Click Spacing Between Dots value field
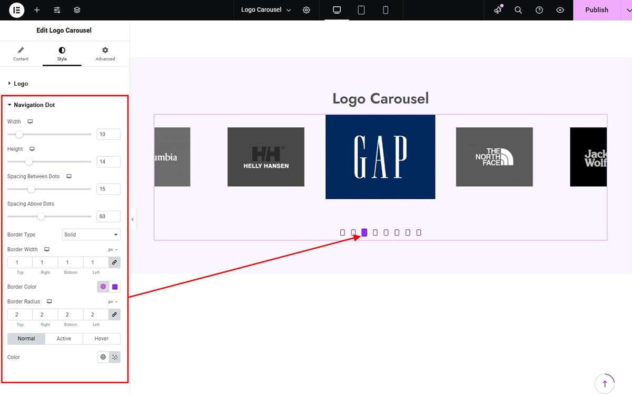 pos(108,189)
